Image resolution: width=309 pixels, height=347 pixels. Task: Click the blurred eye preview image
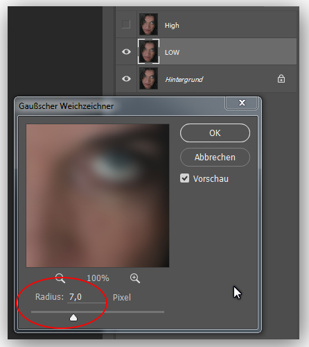(98, 196)
